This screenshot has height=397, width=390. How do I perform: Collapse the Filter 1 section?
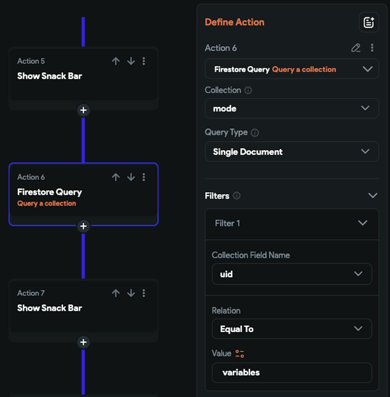point(363,223)
